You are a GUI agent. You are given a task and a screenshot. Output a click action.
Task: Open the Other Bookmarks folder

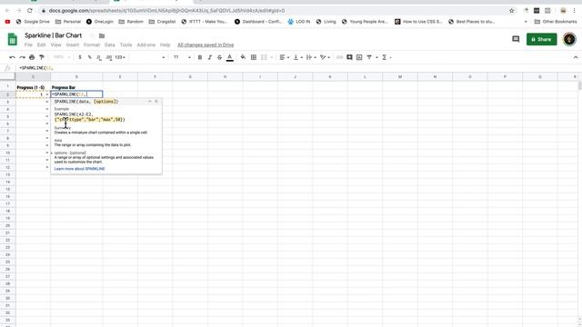point(556,22)
